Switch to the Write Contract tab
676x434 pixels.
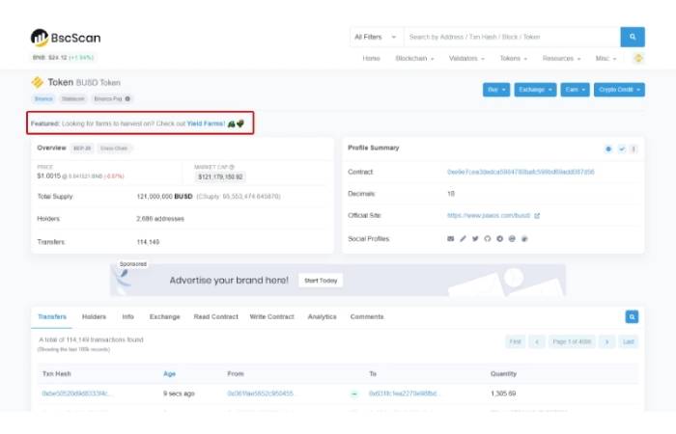pos(271,317)
